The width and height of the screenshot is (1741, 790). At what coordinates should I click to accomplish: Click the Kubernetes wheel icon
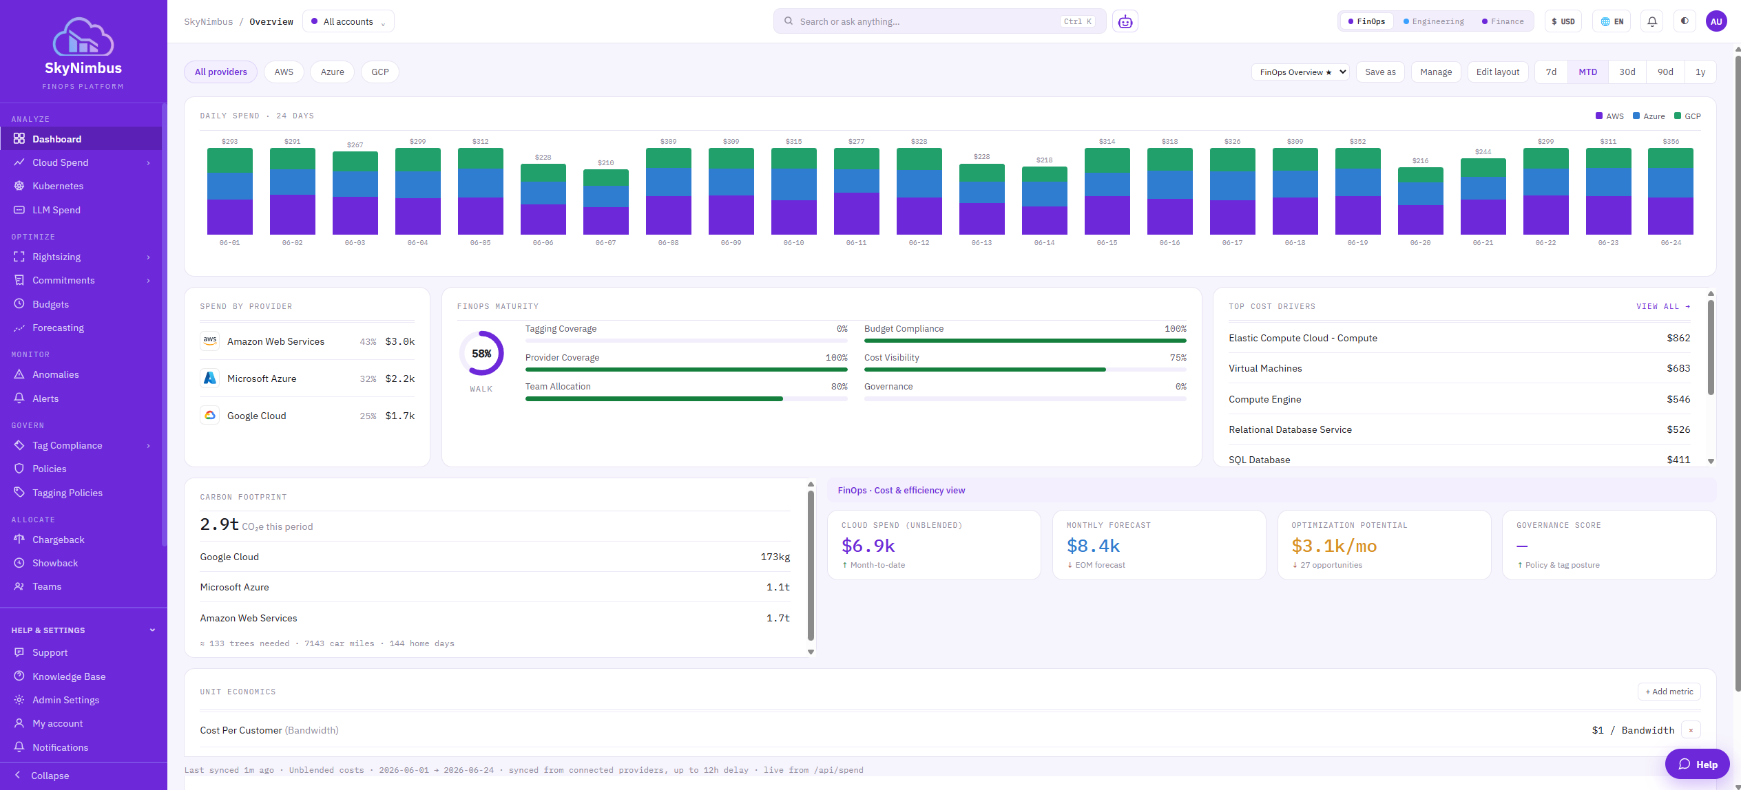pos(19,186)
